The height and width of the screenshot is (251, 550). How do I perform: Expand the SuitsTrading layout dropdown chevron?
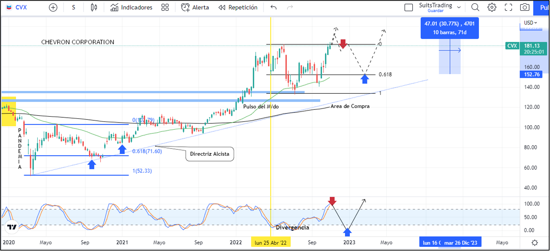pos(459,6)
